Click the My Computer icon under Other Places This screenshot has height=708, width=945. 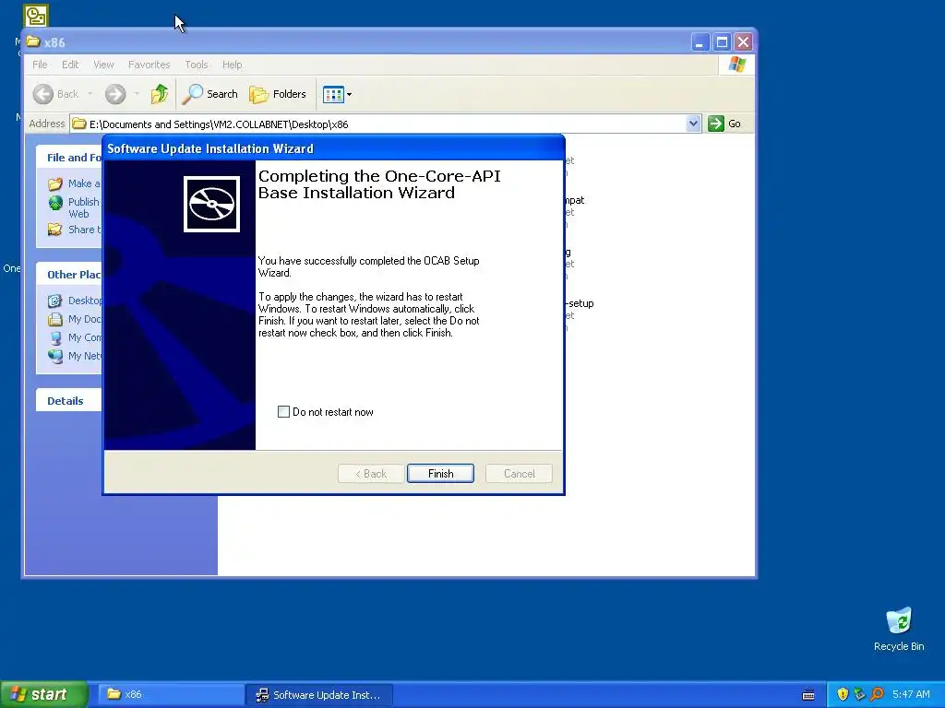55,337
